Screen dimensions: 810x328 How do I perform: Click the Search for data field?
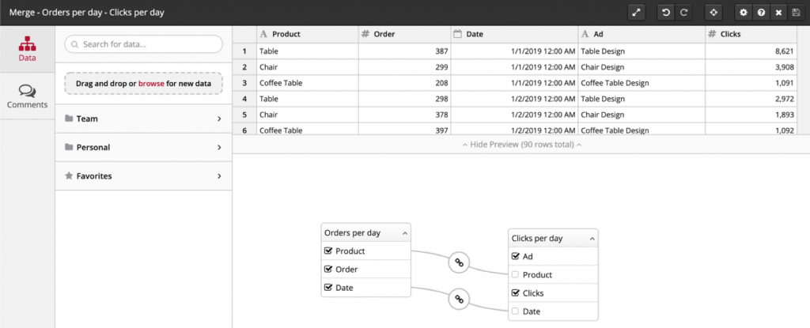pos(144,44)
